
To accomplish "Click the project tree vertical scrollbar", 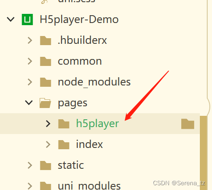I will point(203,153).
